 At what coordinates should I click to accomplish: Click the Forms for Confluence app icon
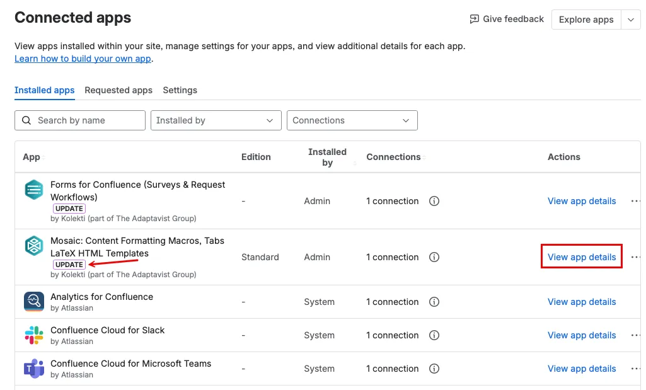(x=34, y=190)
